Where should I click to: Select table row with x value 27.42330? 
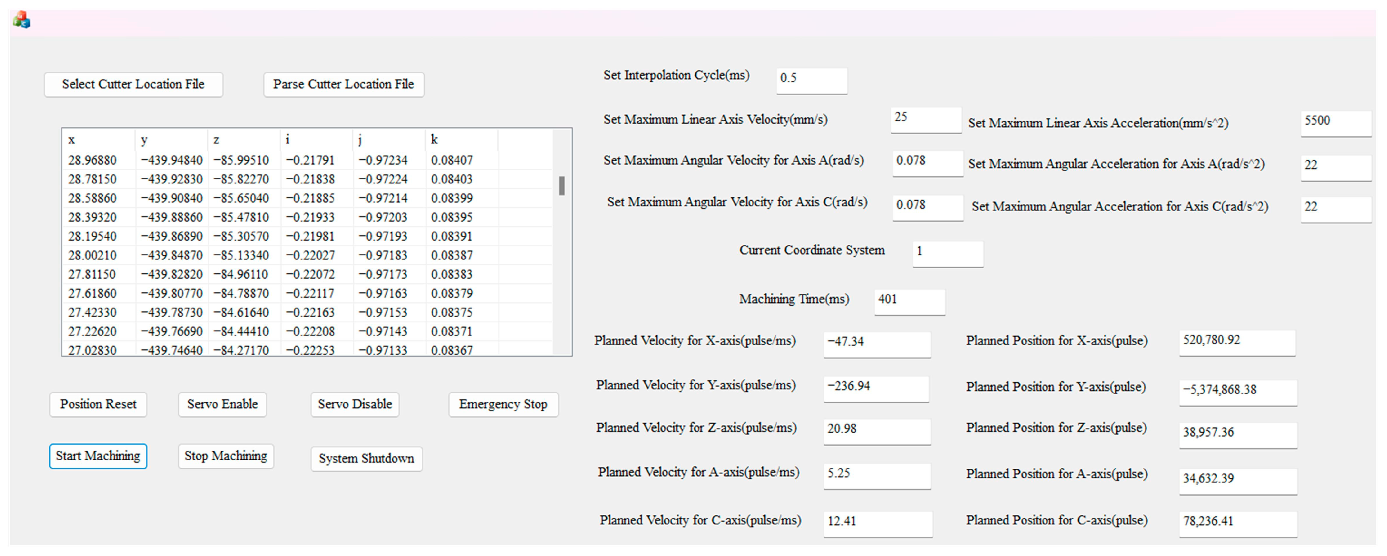click(x=307, y=312)
